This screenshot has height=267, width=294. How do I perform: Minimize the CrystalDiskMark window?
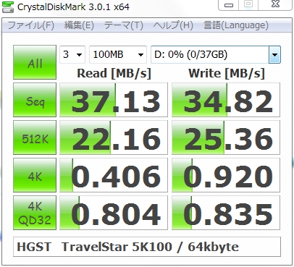tap(229, 5)
